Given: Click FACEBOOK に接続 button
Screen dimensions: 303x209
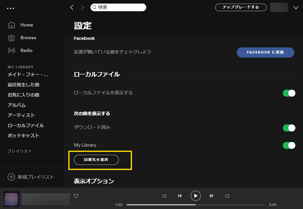Looking at the screenshot, I should click(x=265, y=52).
